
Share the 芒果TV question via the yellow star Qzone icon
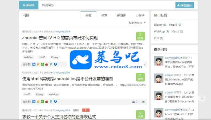click(38, 64)
